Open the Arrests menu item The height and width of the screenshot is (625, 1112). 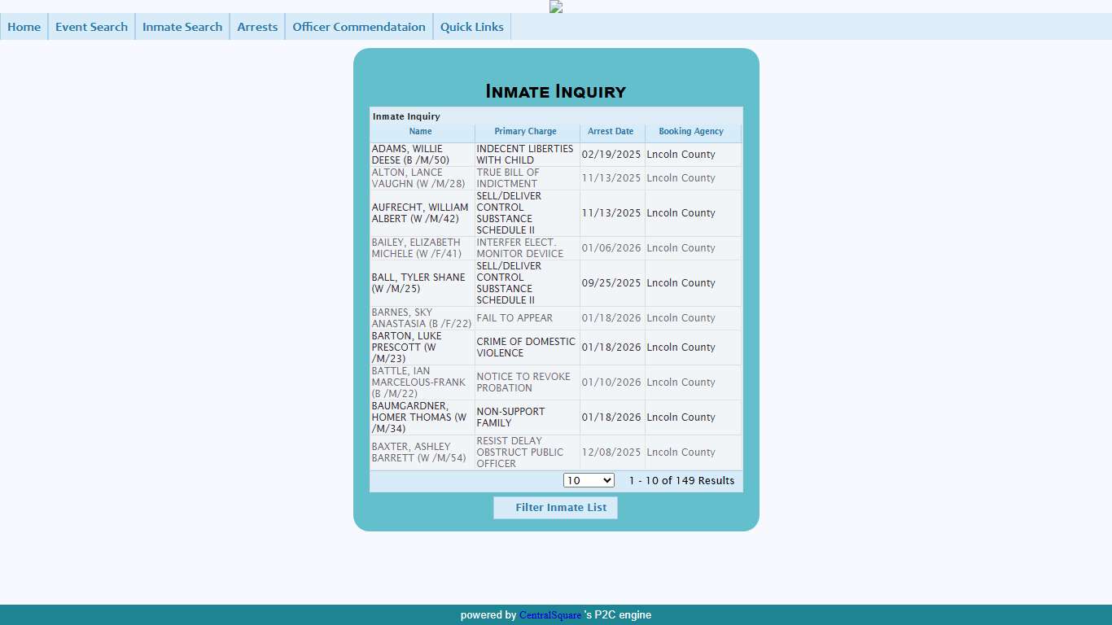coord(257,27)
